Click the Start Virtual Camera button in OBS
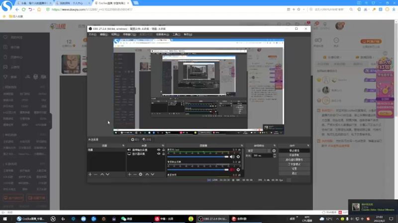Viewport: 398px width, 223px height. [294, 160]
